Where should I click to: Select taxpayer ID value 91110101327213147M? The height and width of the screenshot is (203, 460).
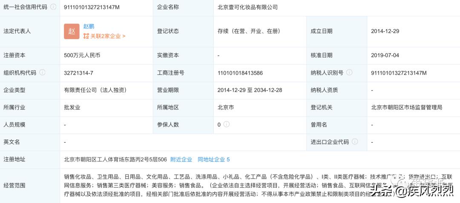[399, 73]
